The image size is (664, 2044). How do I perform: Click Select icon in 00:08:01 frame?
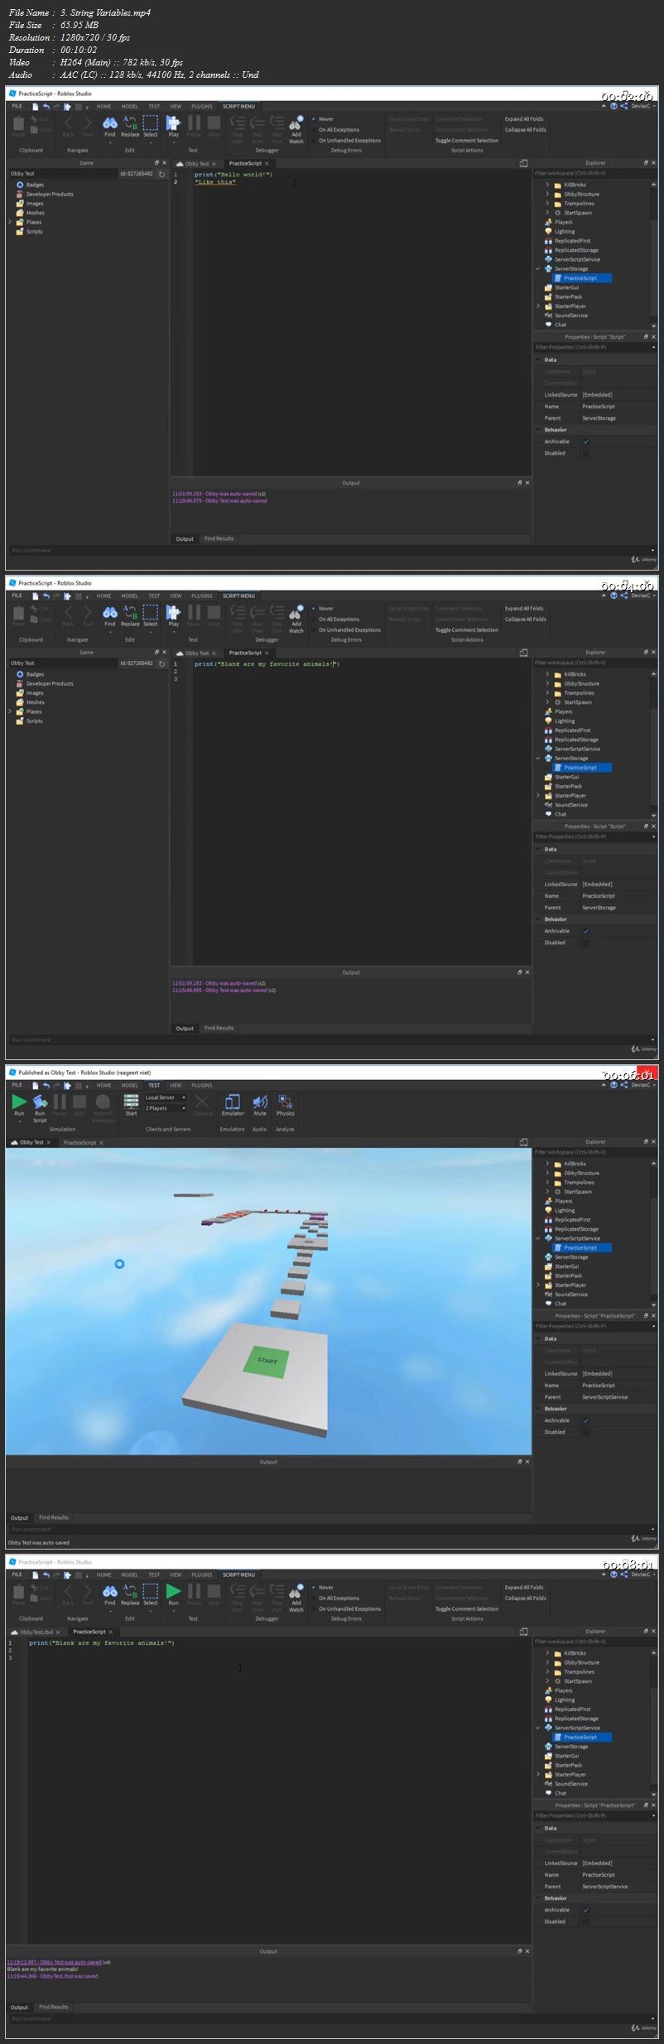151,1591
